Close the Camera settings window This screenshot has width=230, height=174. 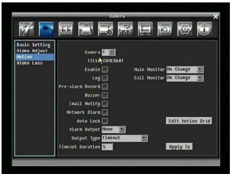tap(216, 17)
